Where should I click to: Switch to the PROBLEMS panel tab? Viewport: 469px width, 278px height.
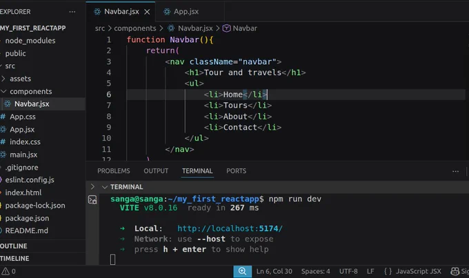coord(113,171)
